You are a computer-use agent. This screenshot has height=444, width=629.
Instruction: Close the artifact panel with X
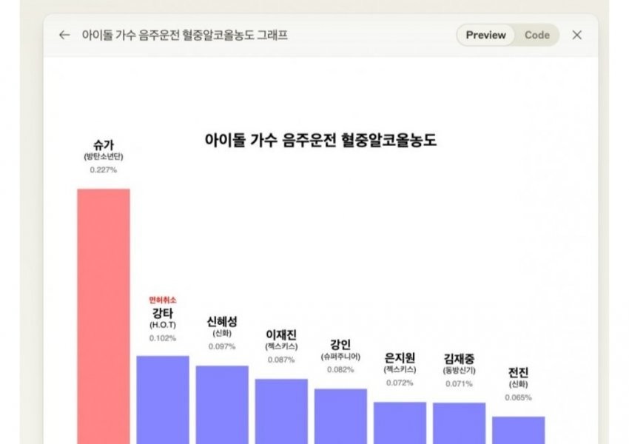pyautogui.click(x=577, y=35)
